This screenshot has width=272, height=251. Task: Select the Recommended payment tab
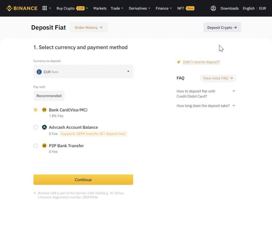tap(49, 96)
